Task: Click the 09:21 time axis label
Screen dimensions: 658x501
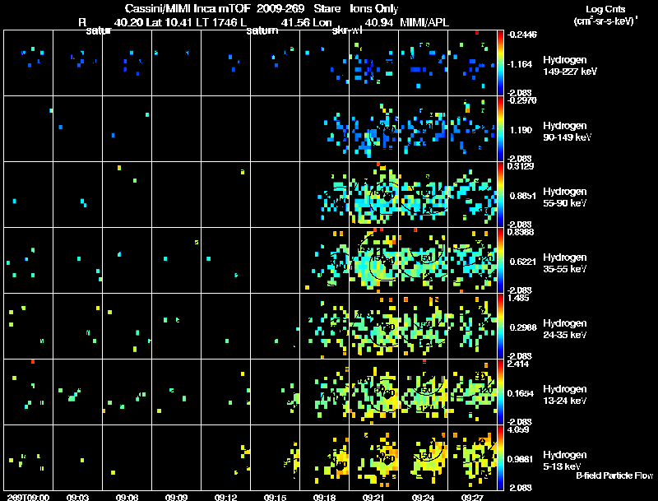Action: pos(373,497)
